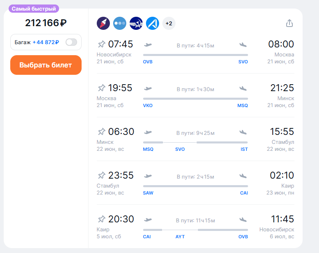
Task: Click the VKO airport code
Action: point(148,106)
